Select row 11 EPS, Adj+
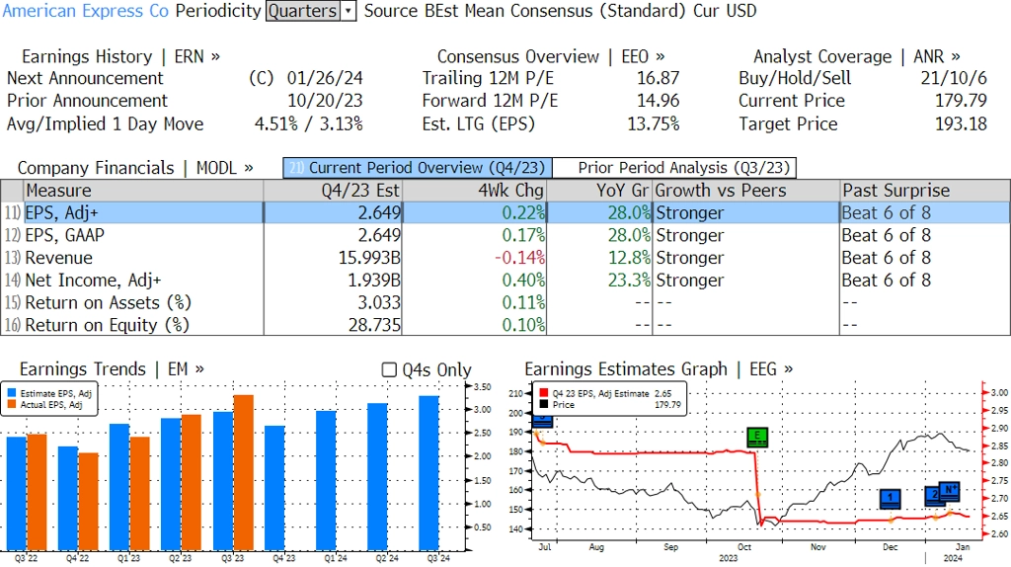Screen dimensions: 1011x567 point(505,212)
